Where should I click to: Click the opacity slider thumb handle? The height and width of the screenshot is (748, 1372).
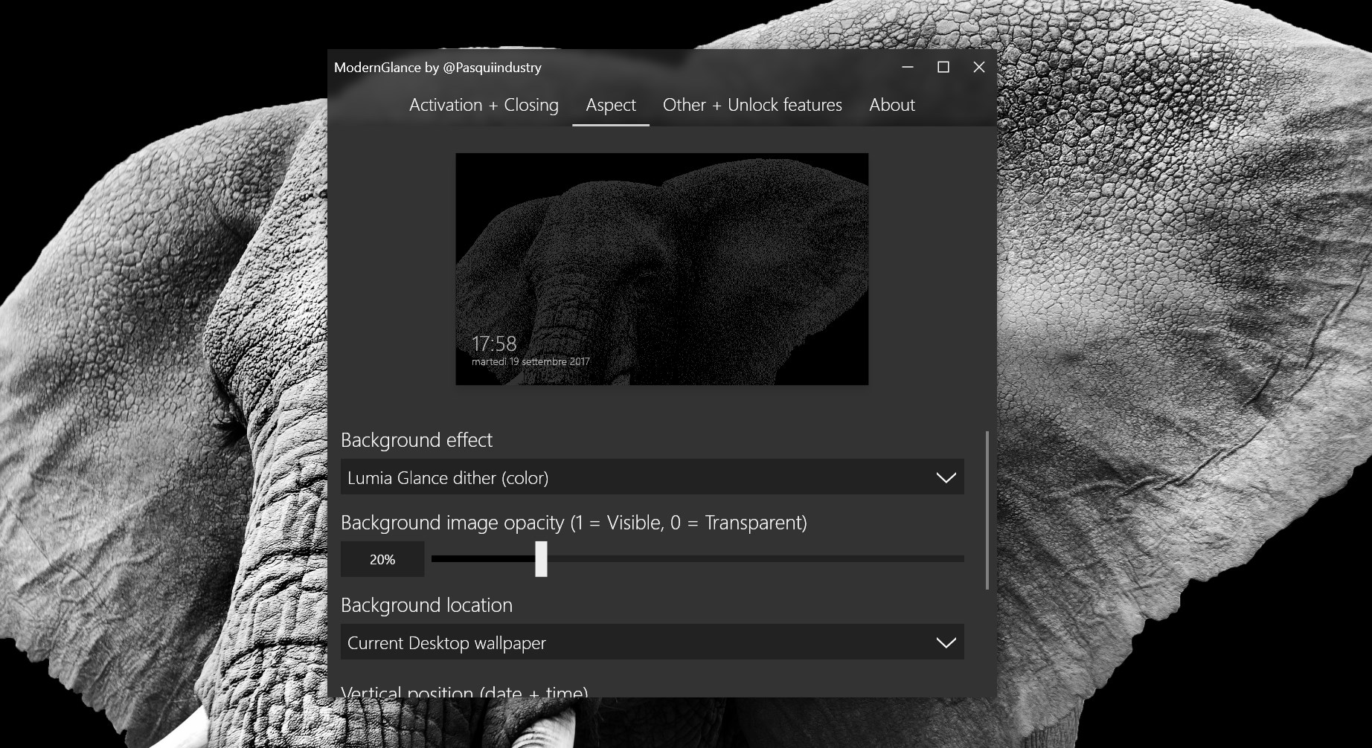[x=541, y=559]
